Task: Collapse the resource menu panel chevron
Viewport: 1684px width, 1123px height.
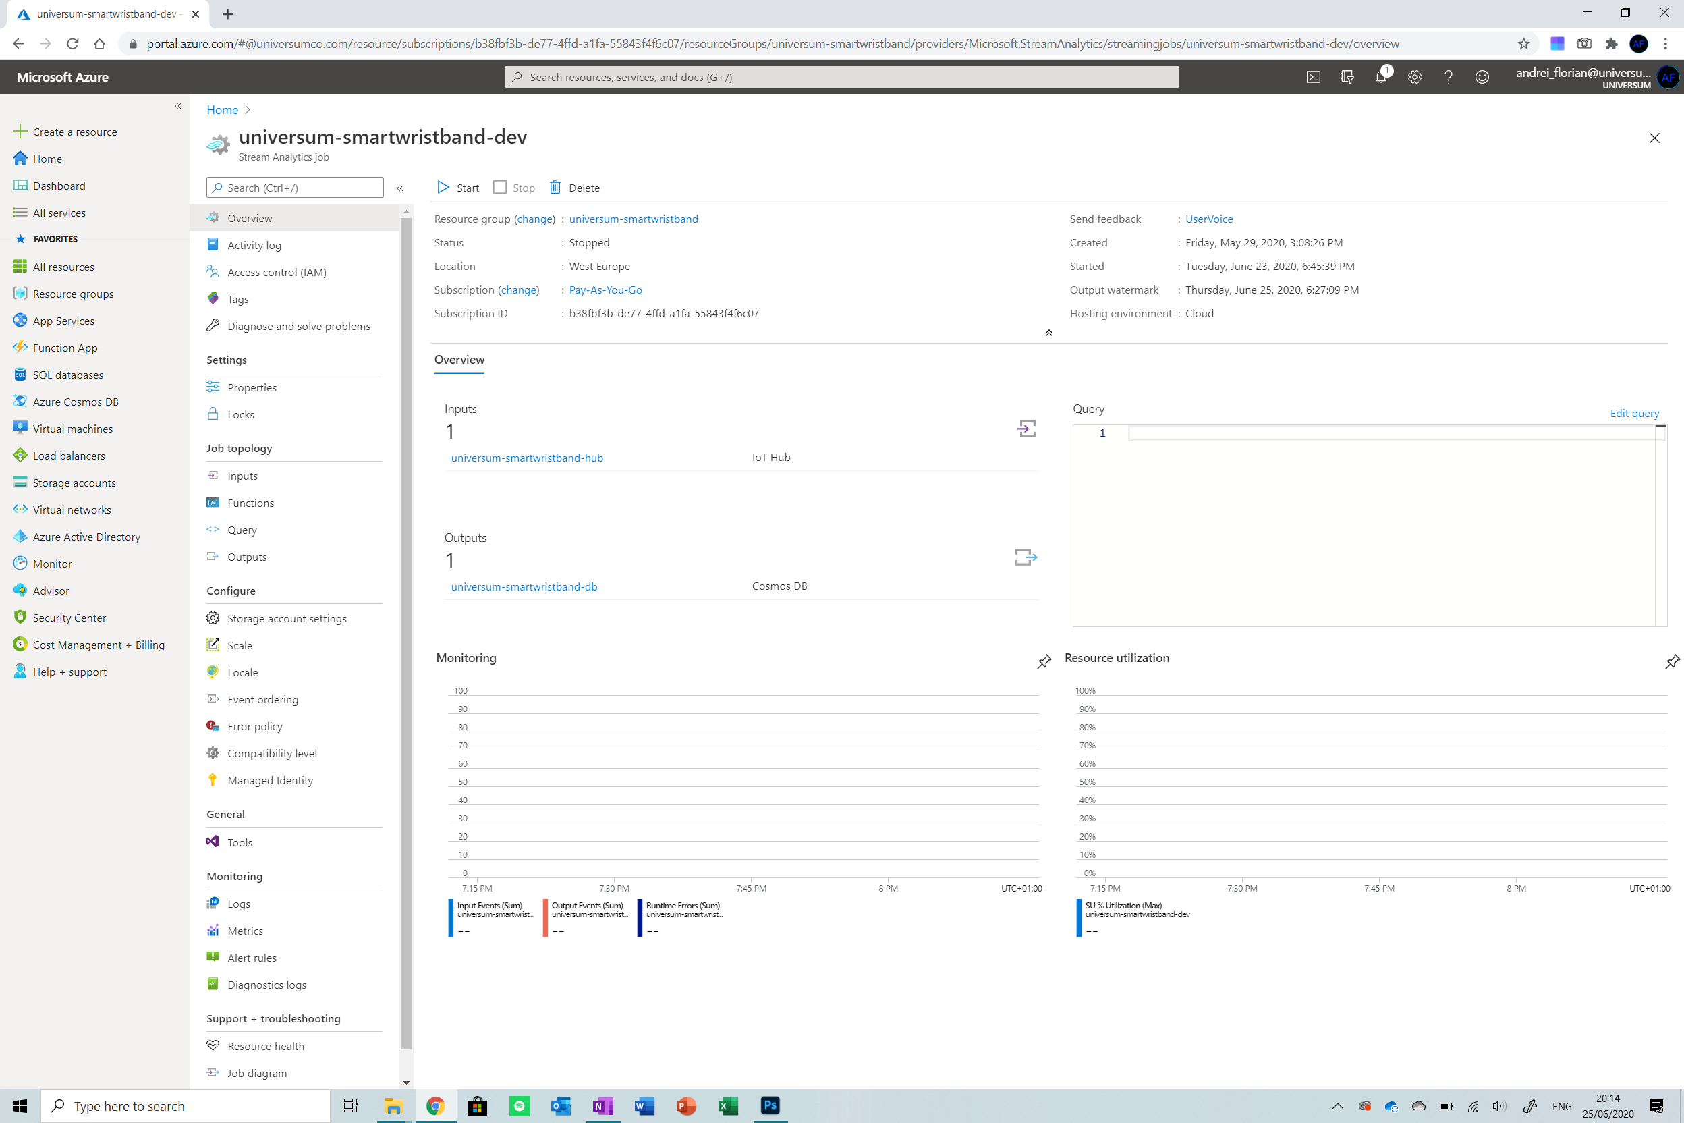Action: tap(400, 188)
